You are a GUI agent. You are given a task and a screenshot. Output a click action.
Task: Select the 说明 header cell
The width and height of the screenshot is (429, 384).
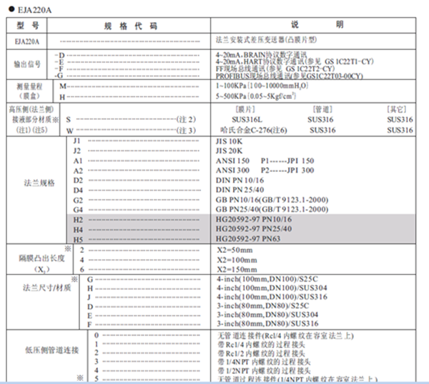[x=313, y=25]
